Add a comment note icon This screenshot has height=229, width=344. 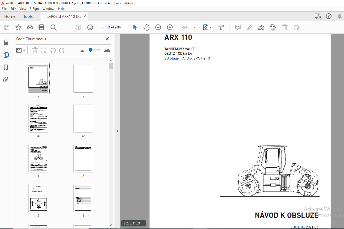click(x=238, y=27)
